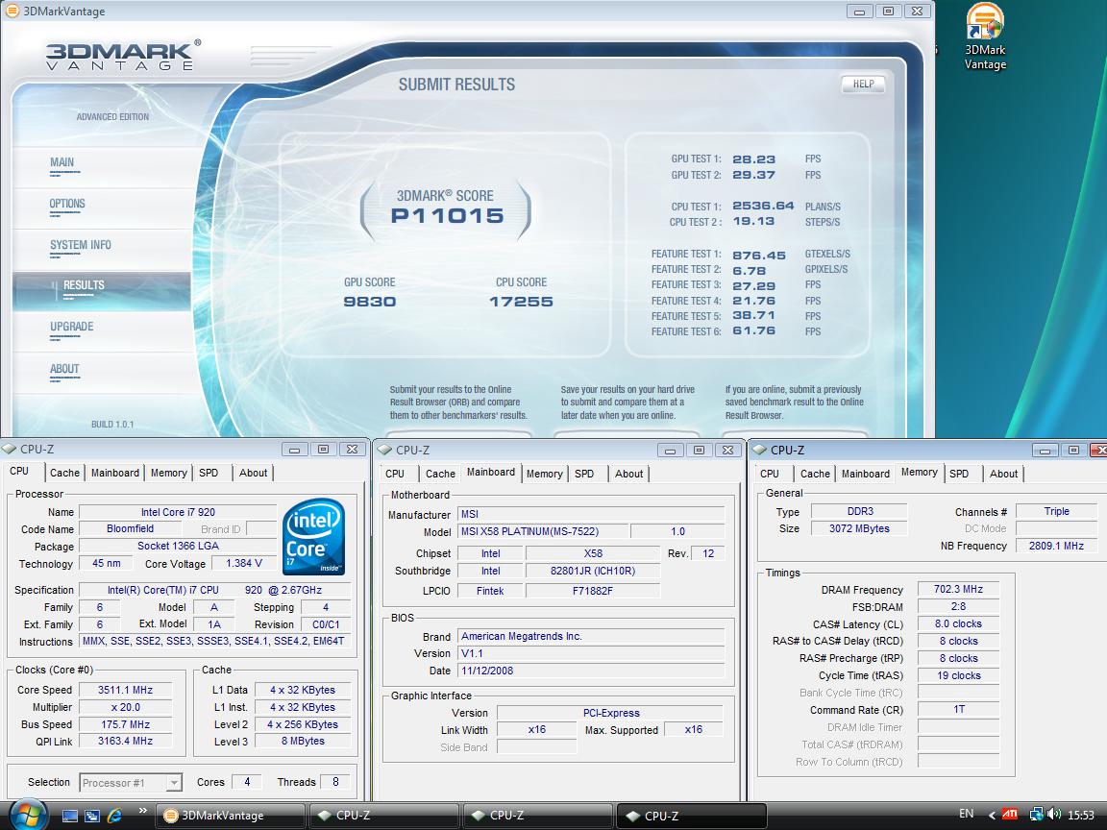Viewport: 1107px width, 830px height.
Task: Click the Name field Intel Core i7 920
Action: [x=178, y=512]
